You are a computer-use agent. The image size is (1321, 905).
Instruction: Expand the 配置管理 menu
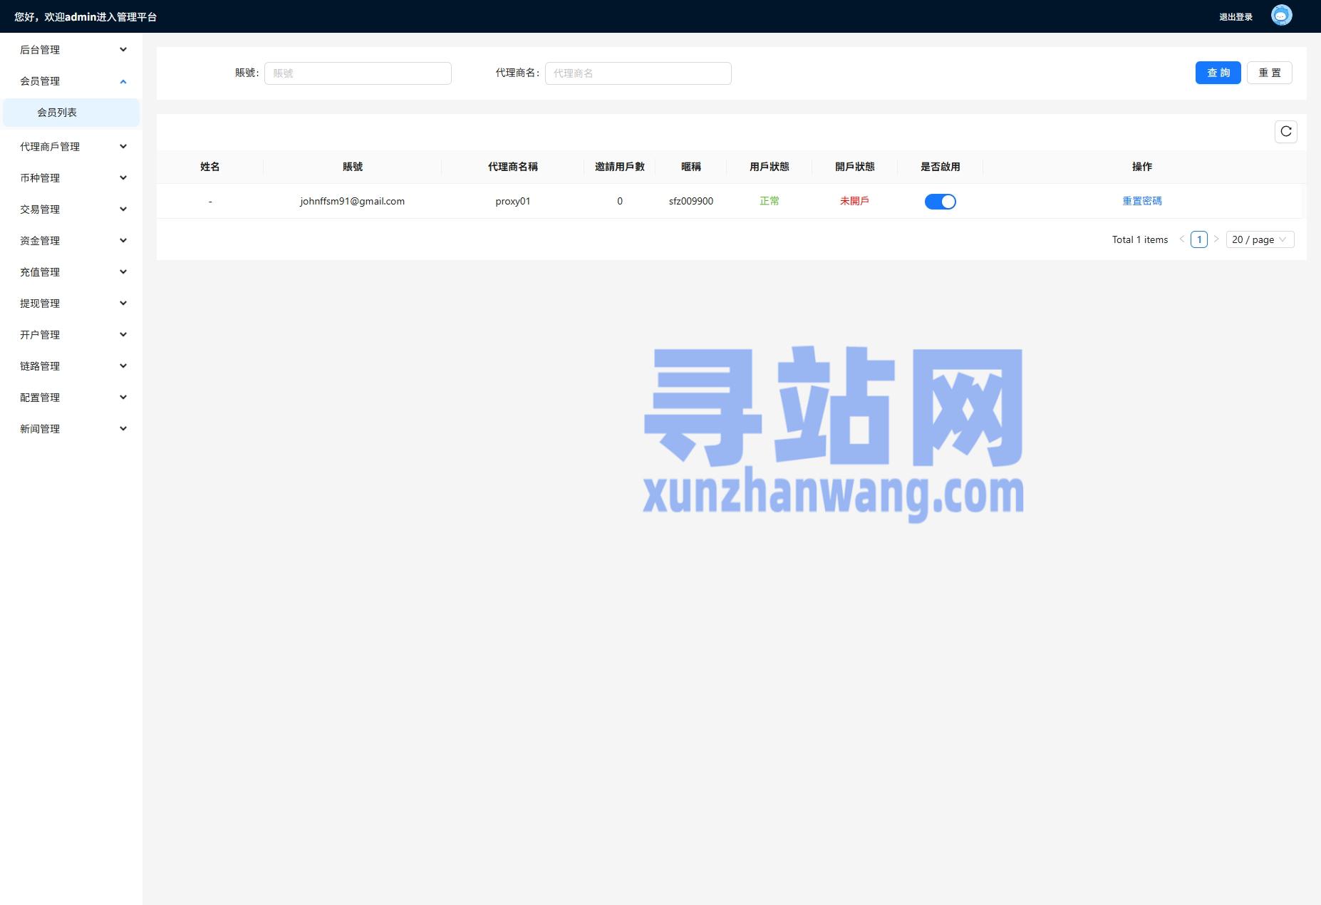71,398
